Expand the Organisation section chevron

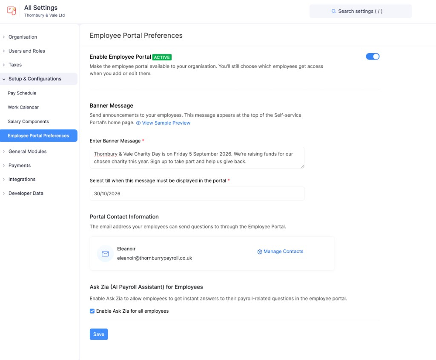(4, 37)
